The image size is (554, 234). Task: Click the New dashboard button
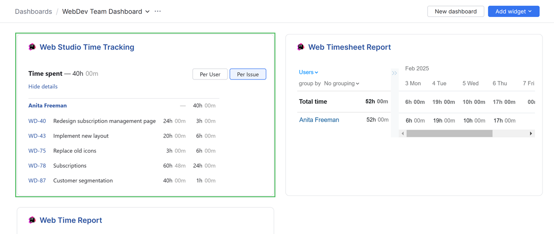tap(455, 11)
